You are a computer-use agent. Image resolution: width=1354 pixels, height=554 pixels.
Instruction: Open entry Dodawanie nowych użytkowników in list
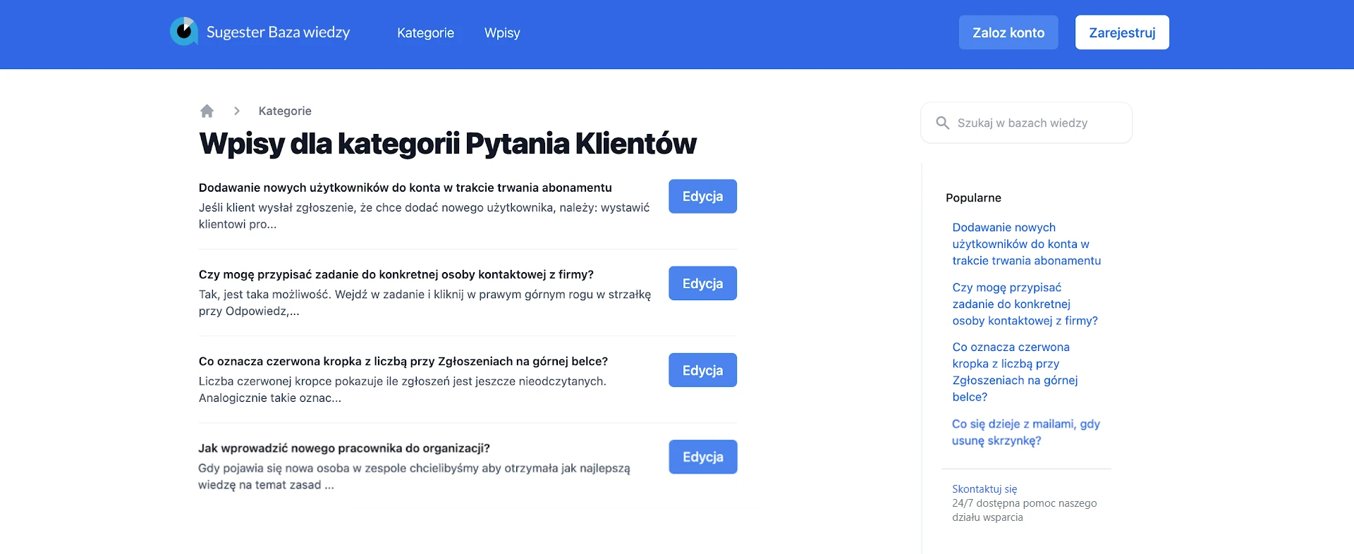tap(405, 187)
